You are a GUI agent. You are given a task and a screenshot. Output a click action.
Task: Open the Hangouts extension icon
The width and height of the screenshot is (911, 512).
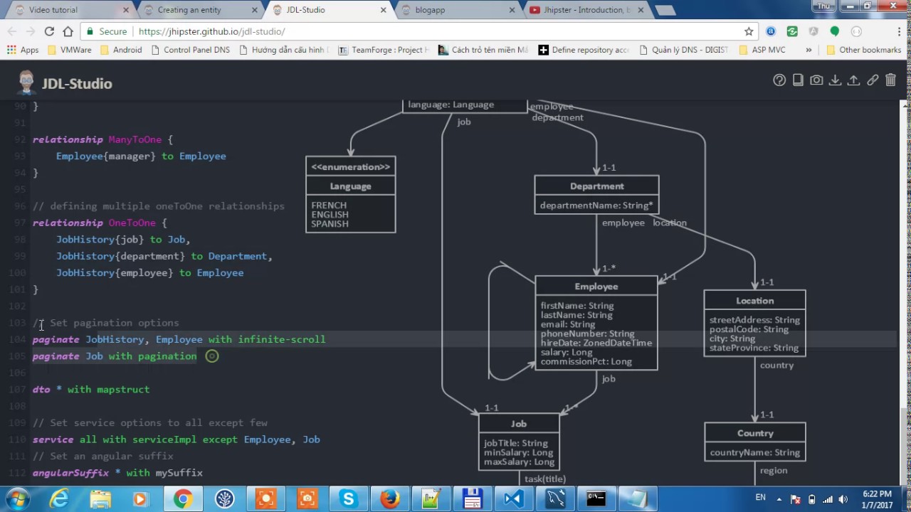point(835,31)
